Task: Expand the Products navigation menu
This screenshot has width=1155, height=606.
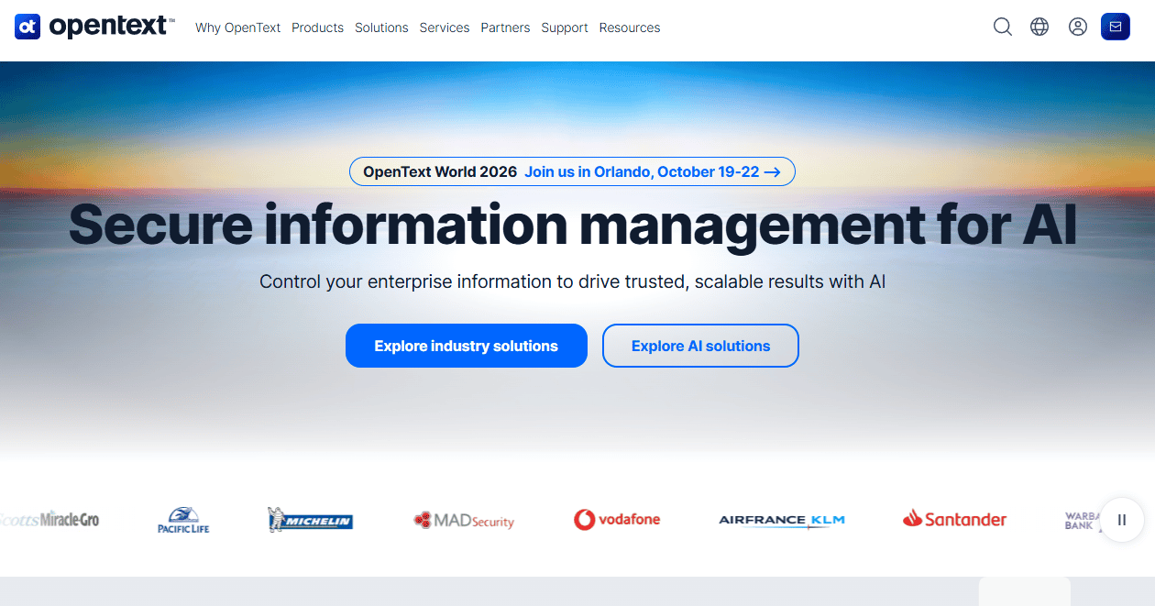Action: (x=317, y=28)
